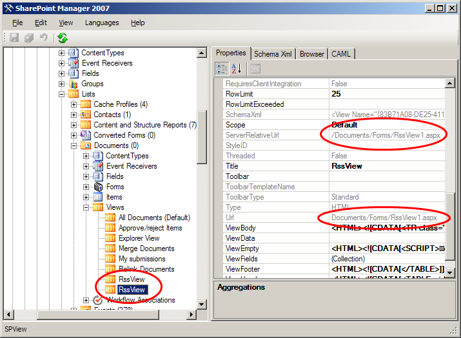The height and width of the screenshot is (338, 461).
Task: Click property grid scroll up arrow
Action: pyautogui.click(x=450, y=84)
